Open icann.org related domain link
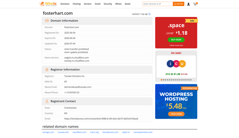The width and height of the screenshot is (239, 138). [x=94, y=132]
